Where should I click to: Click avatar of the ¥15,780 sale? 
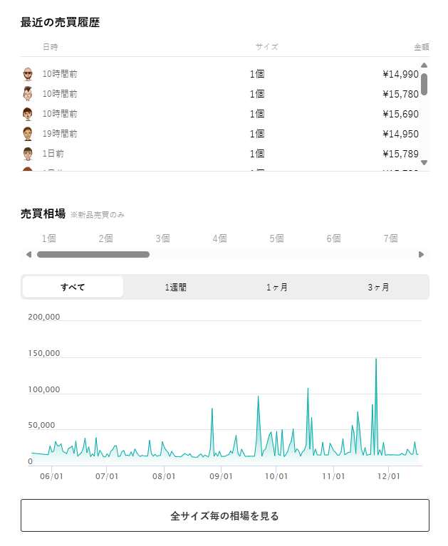[x=28, y=94]
